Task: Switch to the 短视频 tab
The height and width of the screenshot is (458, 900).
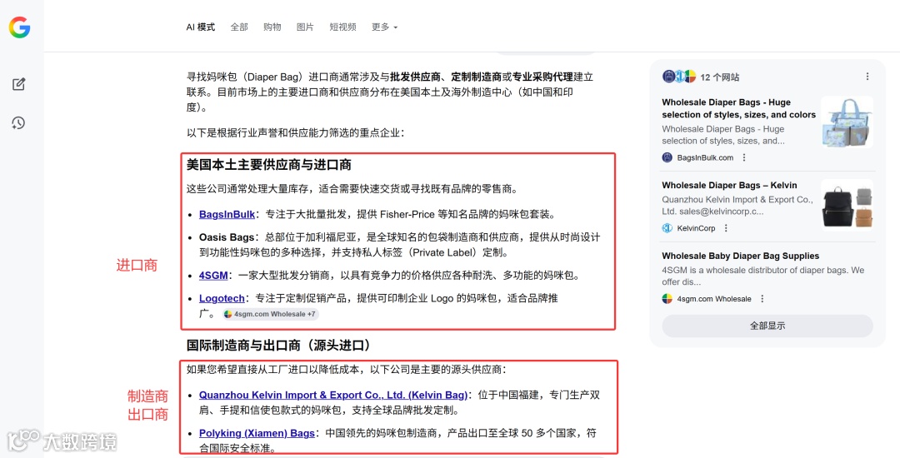Action: [342, 27]
